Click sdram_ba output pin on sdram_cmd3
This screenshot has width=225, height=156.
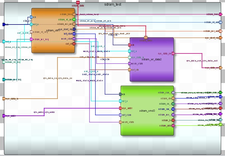(173, 120)
